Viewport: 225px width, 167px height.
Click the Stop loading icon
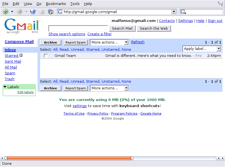pyautogui.click(x=42, y=12)
